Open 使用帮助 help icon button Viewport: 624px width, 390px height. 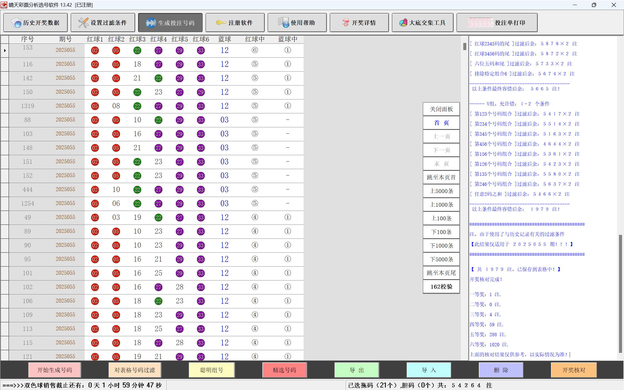tap(284, 23)
